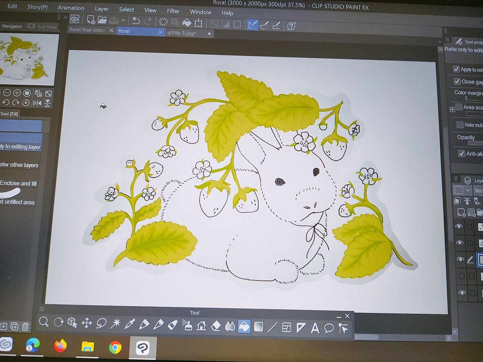Switch to the qIYVq-TJ.jpg tab
Image resolution: width=483 pixels, height=362 pixels.
tap(182, 33)
